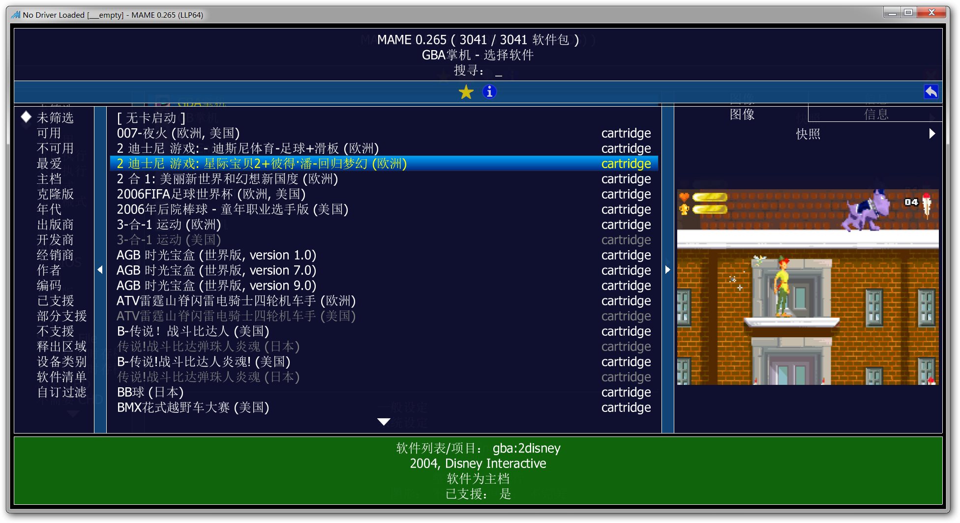
Task: Select 2006年后院棒球 entry
Action: pos(384,209)
